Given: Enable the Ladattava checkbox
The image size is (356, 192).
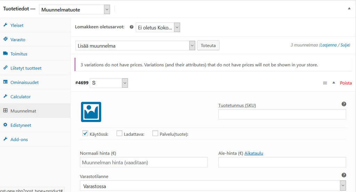Looking at the screenshot, I should tap(119, 133).
